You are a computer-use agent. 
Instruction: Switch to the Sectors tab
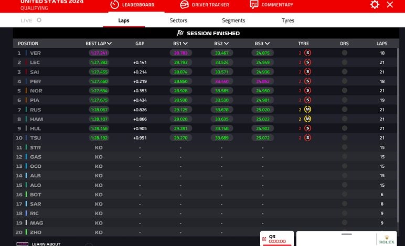click(178, 20)
